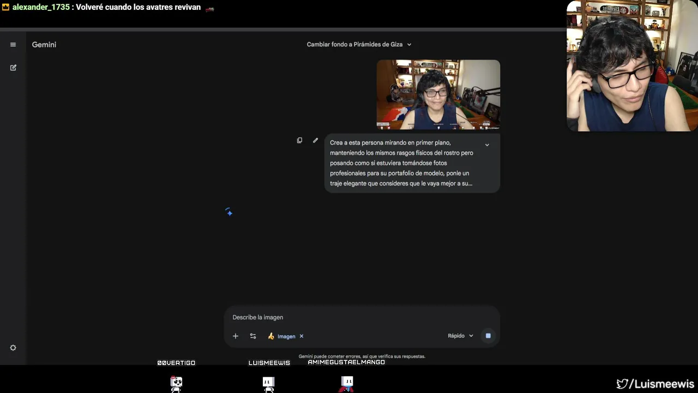Click the loading Gemini sparkle indicator
This screenshot has width=698, height=393.
(229, 212)
